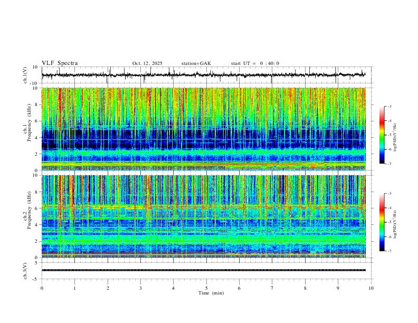Click the ch.1 spectrogram dark blue 4 kHz band
Screen dimensions: 418x323
tap(204, 139)
